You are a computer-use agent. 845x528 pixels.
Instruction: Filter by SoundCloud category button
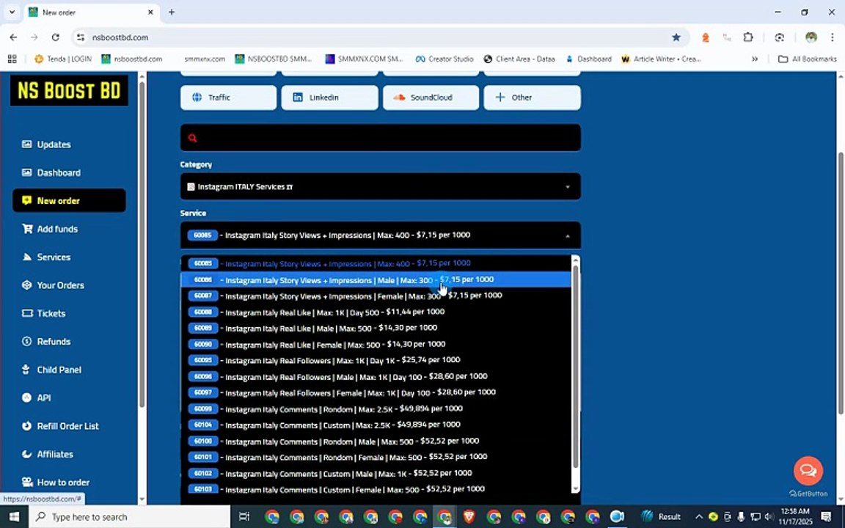point(431,98)
